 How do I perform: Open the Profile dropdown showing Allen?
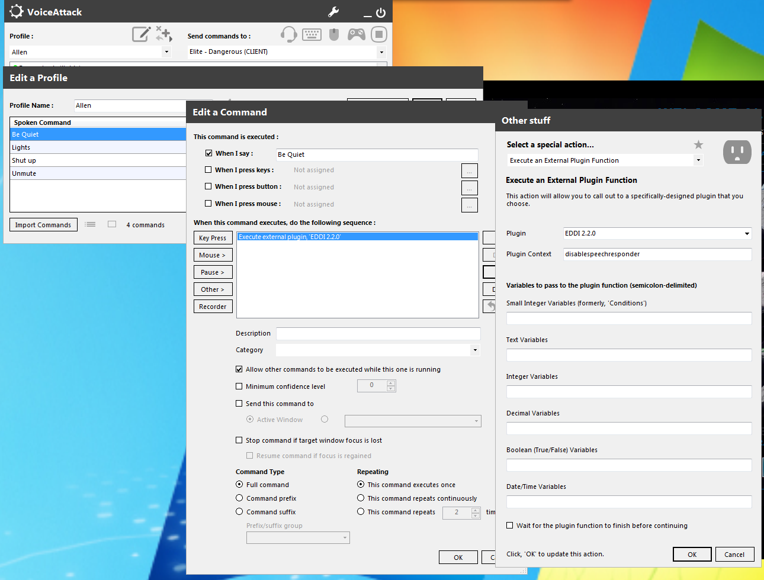(x=91, y=52)
